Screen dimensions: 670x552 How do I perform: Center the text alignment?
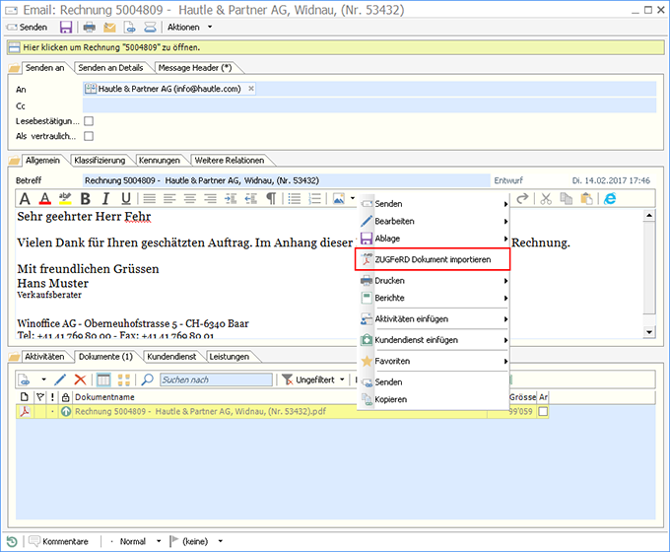point(190,199)
